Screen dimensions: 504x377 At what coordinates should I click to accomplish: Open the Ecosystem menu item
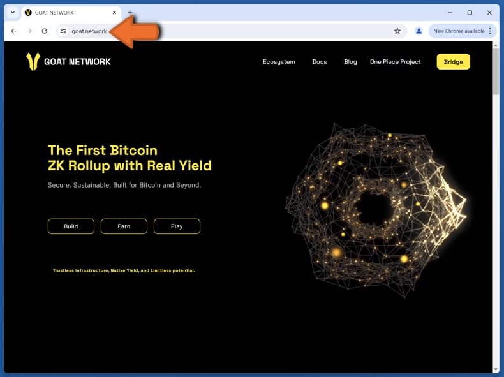click(279, 62)
